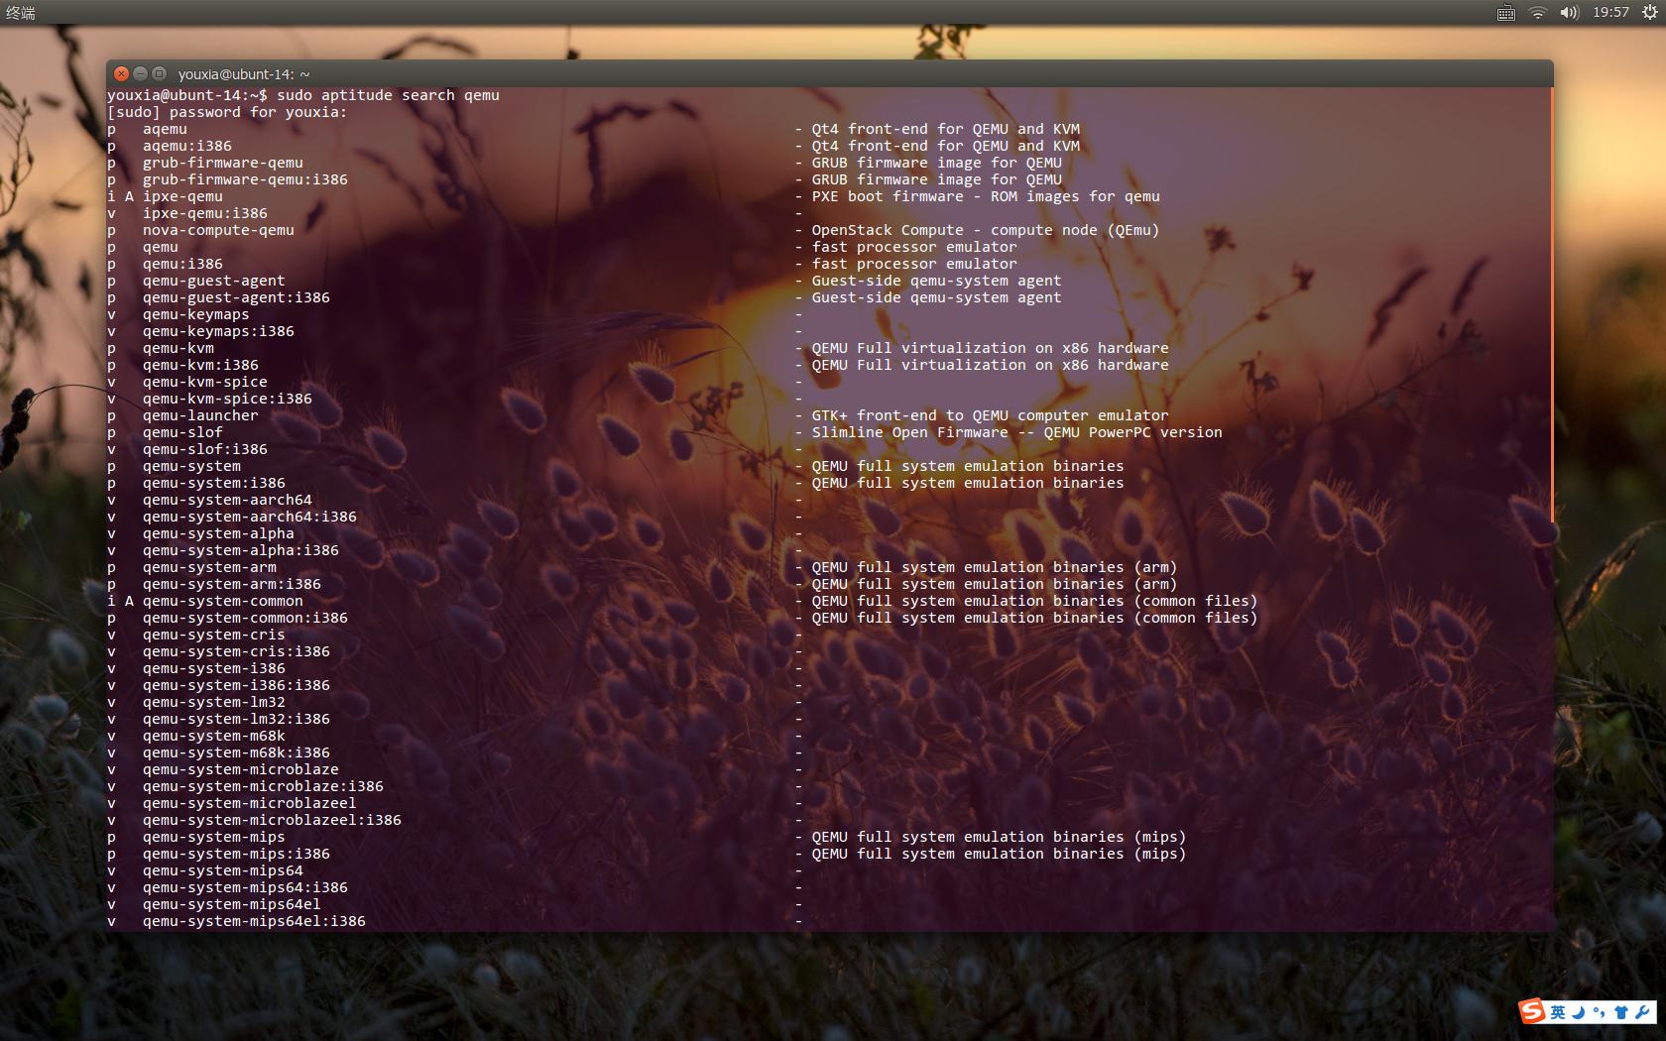Viewport: 1666px width, 1041px height.
Task: Click the OpenStack Compute description text
Action: coord(986,230)
